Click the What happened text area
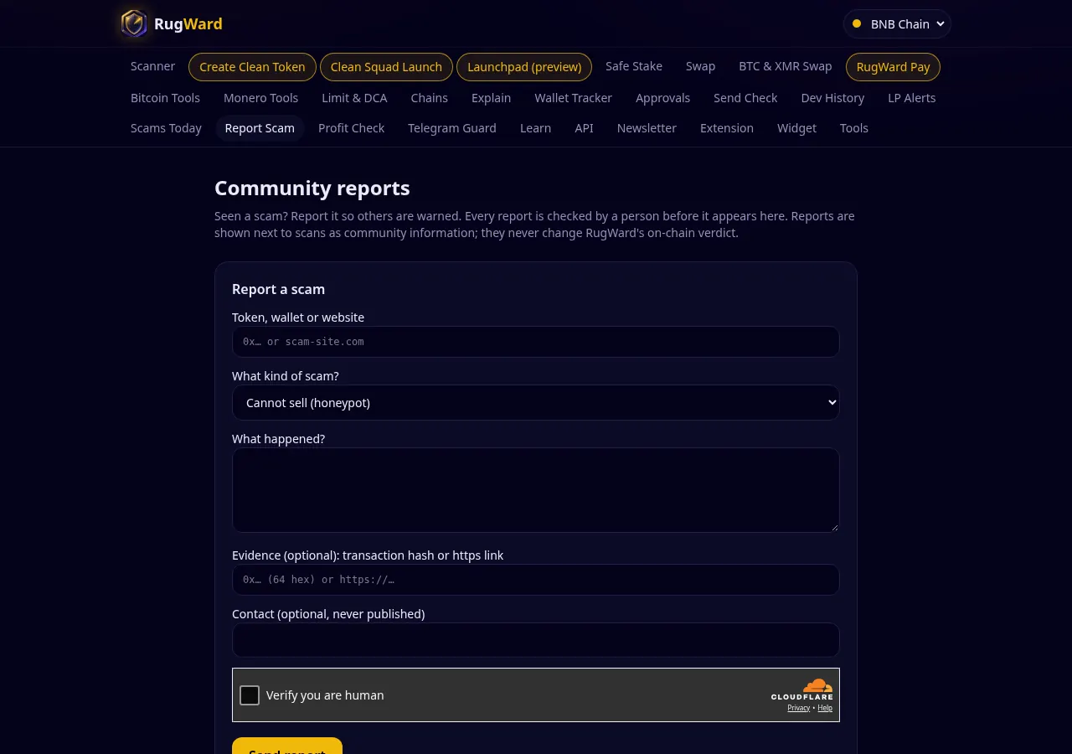Image resolution: width=1072 pixels, height=754 pixels. pos(536,490)
